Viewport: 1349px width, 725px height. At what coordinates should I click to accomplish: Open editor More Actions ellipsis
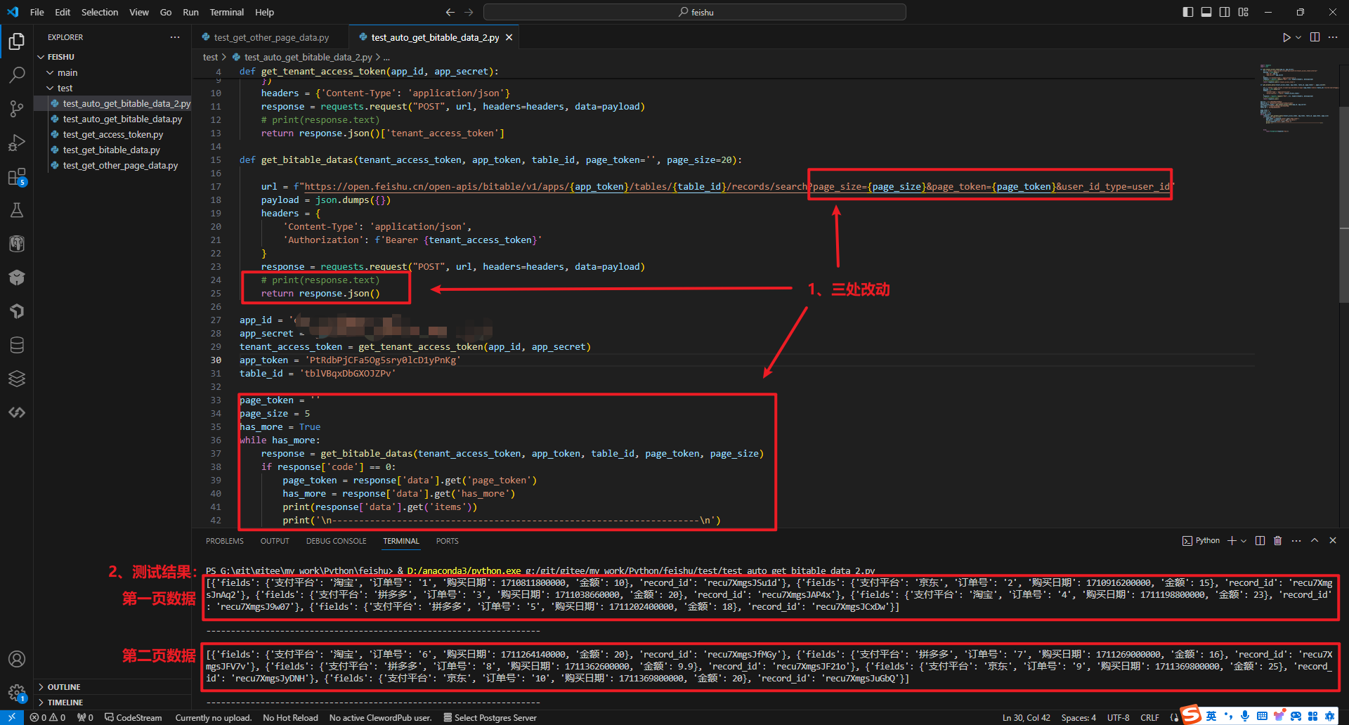click(1333, 37)
